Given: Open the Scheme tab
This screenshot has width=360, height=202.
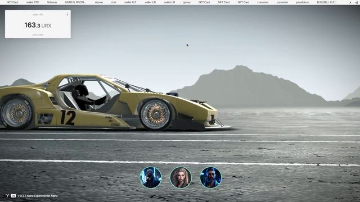Looking at the screenshot, I should pyautogui.click(x=52, y=2).
